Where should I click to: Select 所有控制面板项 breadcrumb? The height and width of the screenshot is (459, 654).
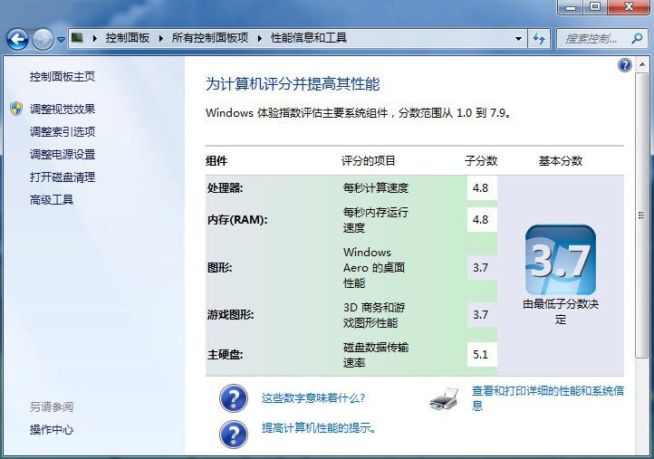pyautogui.click(x=210, y=38)
